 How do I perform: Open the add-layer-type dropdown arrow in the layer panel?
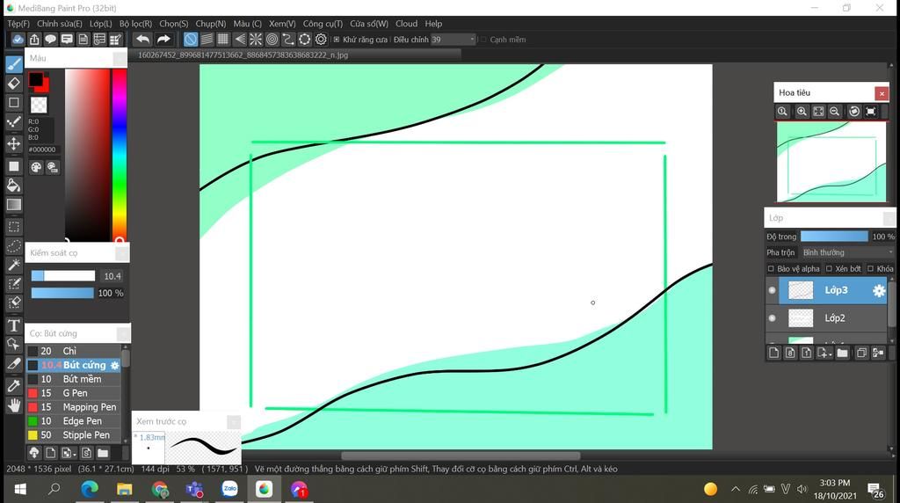pos(830,354)
